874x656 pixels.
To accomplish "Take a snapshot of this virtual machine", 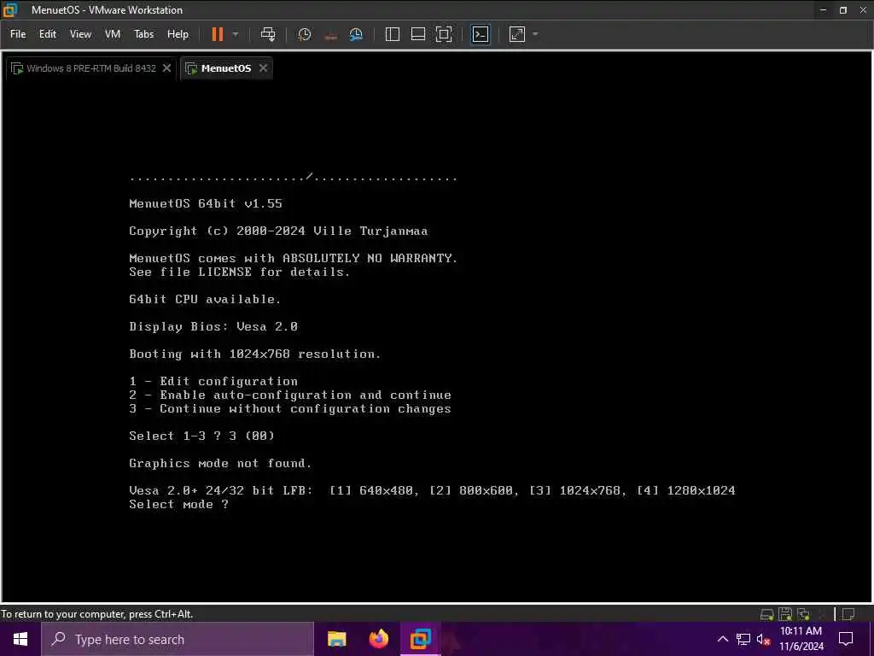I will (305, 34).
